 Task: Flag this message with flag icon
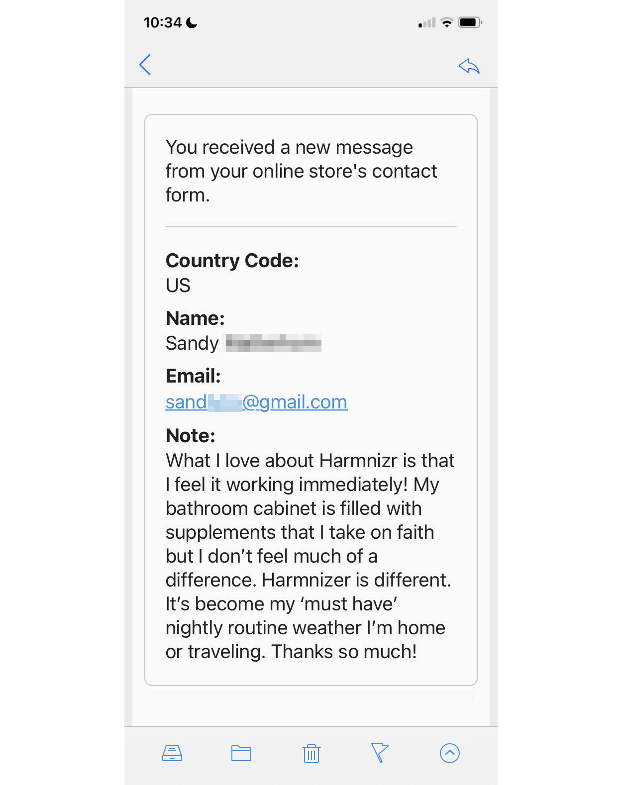pos(380,753)
